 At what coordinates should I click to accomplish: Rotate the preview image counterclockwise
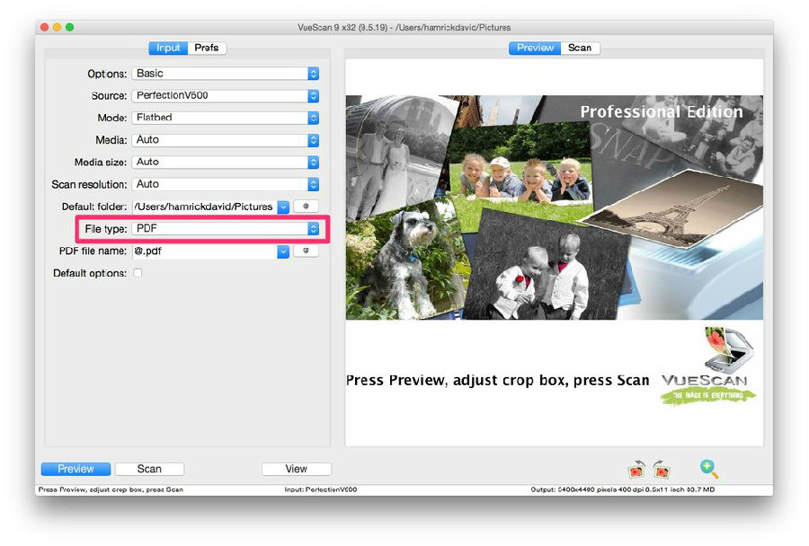point(636,468)
